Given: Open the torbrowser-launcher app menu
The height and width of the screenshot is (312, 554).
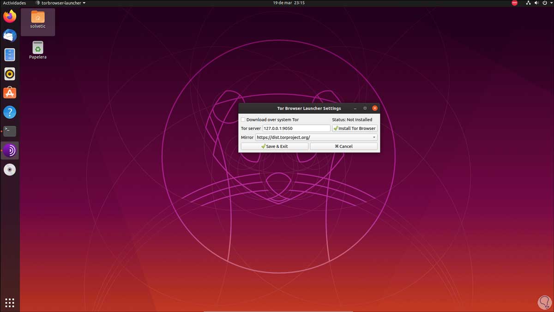Looking at the screenshot, I should (x=60, y=3).
